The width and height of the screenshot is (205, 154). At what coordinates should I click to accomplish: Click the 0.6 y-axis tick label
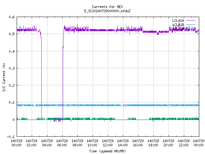(12, 17)
